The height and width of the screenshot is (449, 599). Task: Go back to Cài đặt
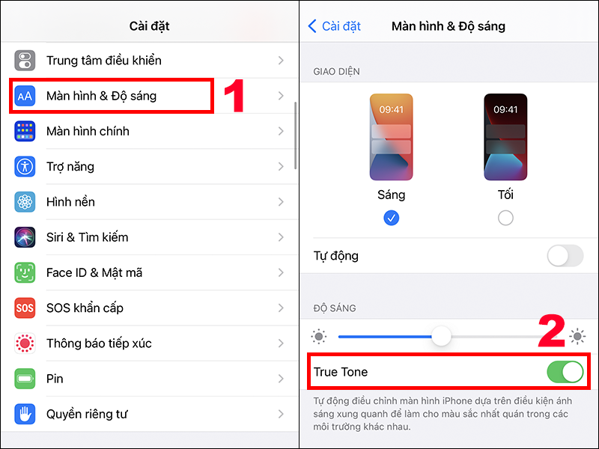(x=334, y=26)
